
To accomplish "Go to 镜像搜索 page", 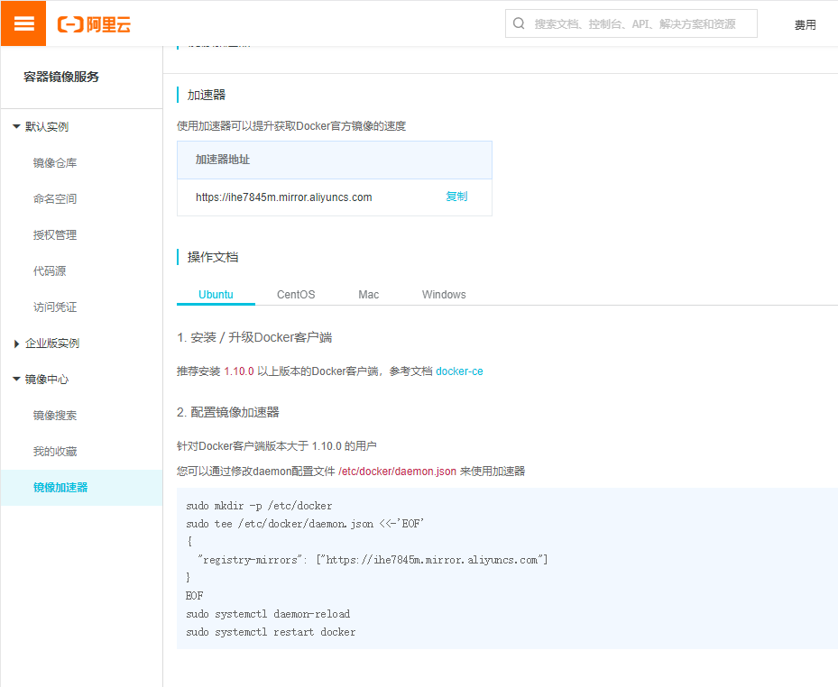I will [55, 416].
